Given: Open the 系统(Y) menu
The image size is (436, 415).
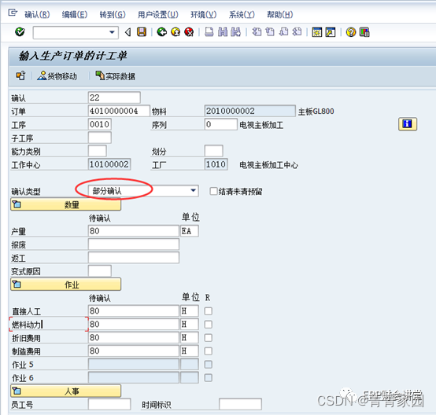Looking at the screenshot, I should point(242,14).
